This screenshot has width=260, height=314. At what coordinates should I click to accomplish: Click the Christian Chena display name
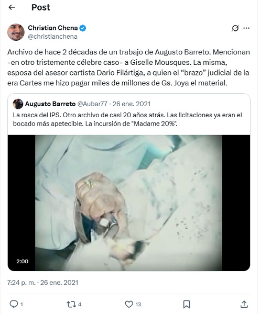53,28
